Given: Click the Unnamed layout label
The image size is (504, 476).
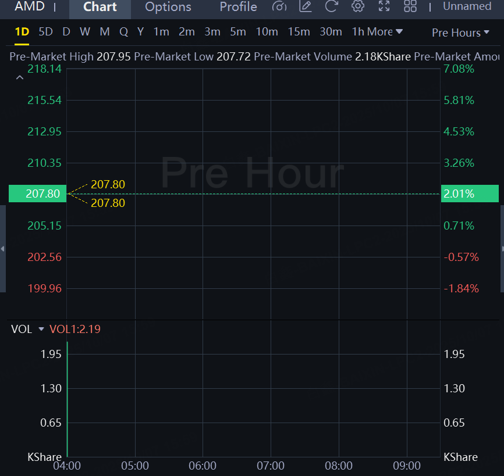Looking at the screenshot, I should (x=467, y=6).
